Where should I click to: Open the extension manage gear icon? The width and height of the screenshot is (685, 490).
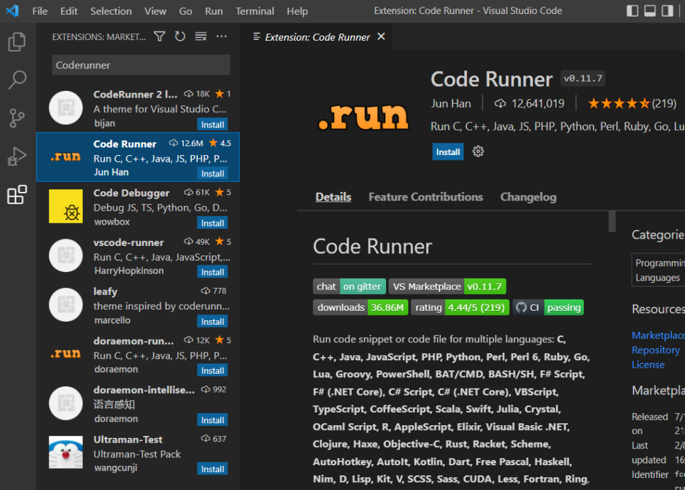point(478,152)
